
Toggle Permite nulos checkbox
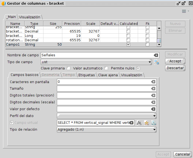138,68
